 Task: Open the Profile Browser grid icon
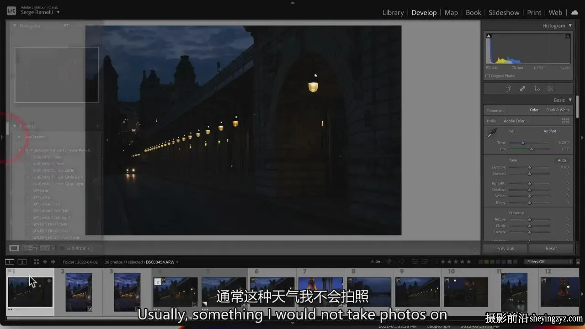point(565,121)
